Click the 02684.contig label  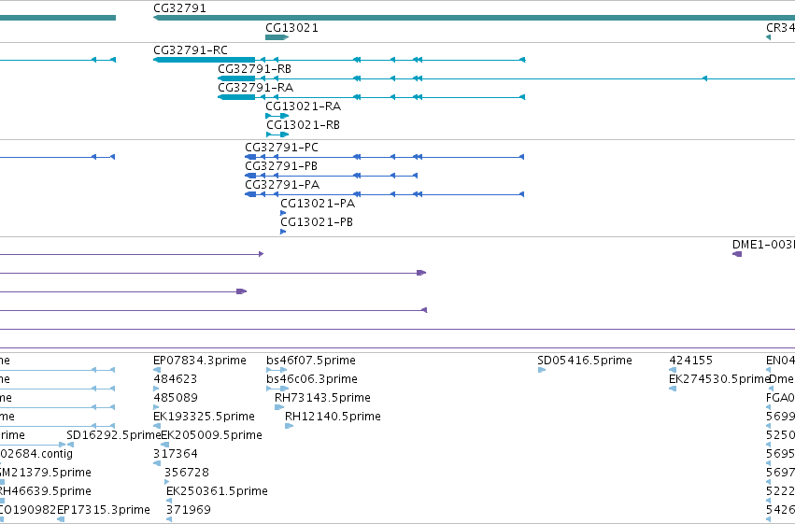tap(35, 454)
